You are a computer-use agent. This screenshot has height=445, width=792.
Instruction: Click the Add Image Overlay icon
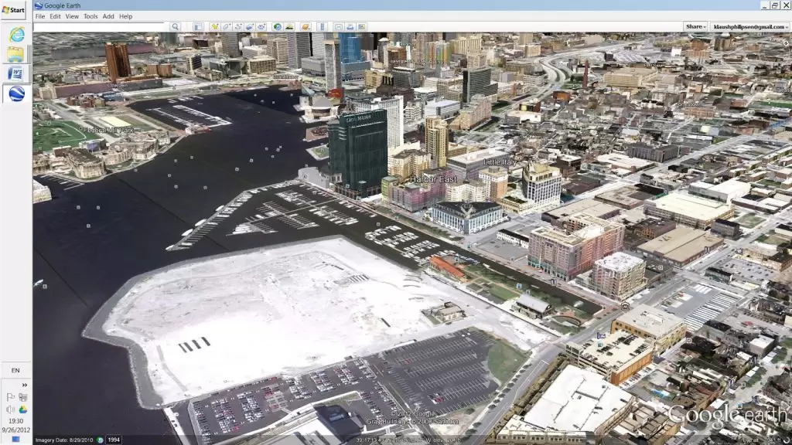click(249, 27)
